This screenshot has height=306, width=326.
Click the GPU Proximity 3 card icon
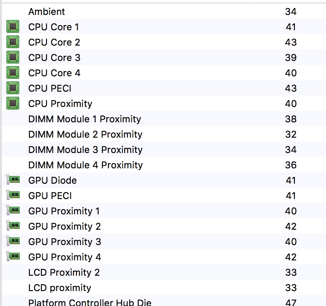(13, 241)
